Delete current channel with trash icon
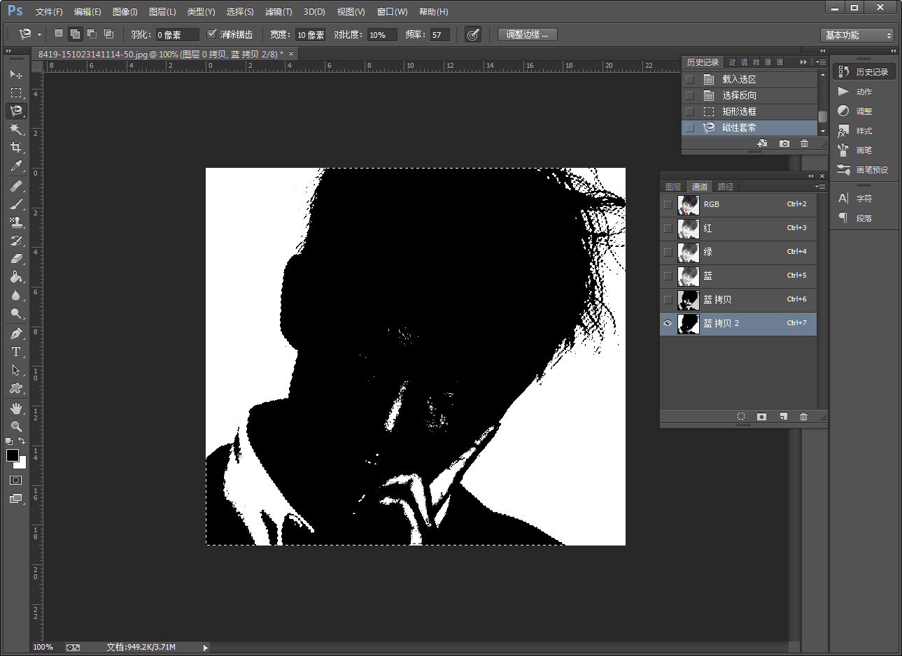902x656 pixels. 803,417
